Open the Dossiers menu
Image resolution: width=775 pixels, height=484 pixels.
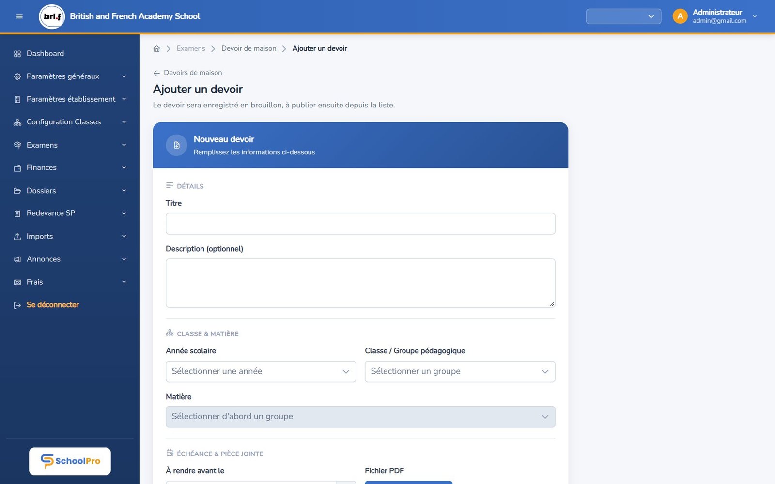70,191
